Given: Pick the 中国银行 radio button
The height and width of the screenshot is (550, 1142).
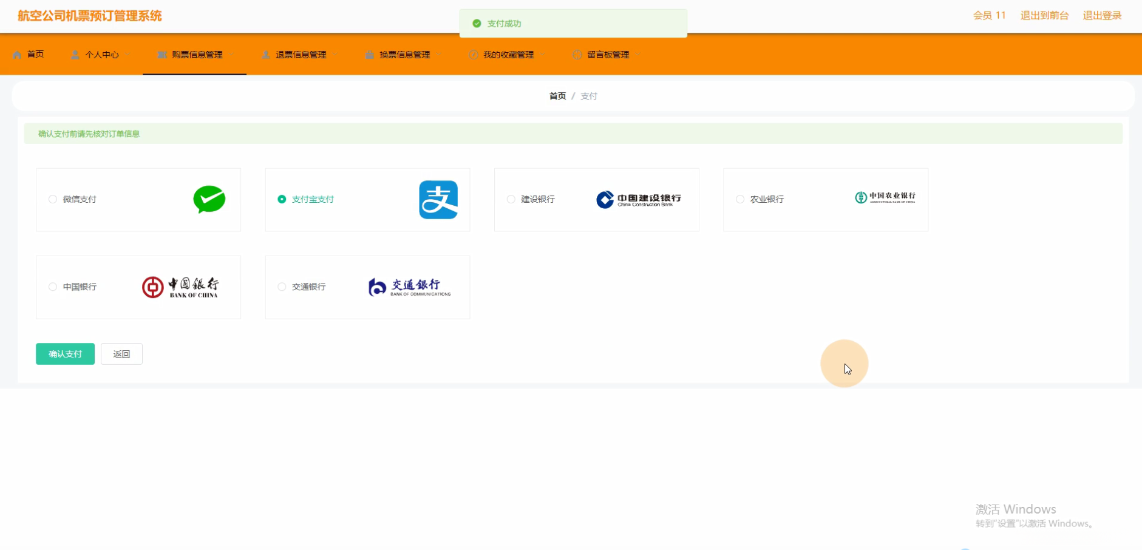Looking at the screenshot, I should [53, 287].
